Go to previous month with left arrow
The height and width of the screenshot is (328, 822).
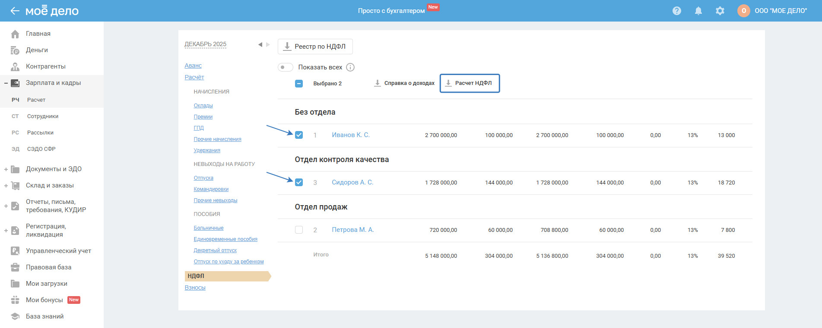pyautogui.click(x=260, y=44)
